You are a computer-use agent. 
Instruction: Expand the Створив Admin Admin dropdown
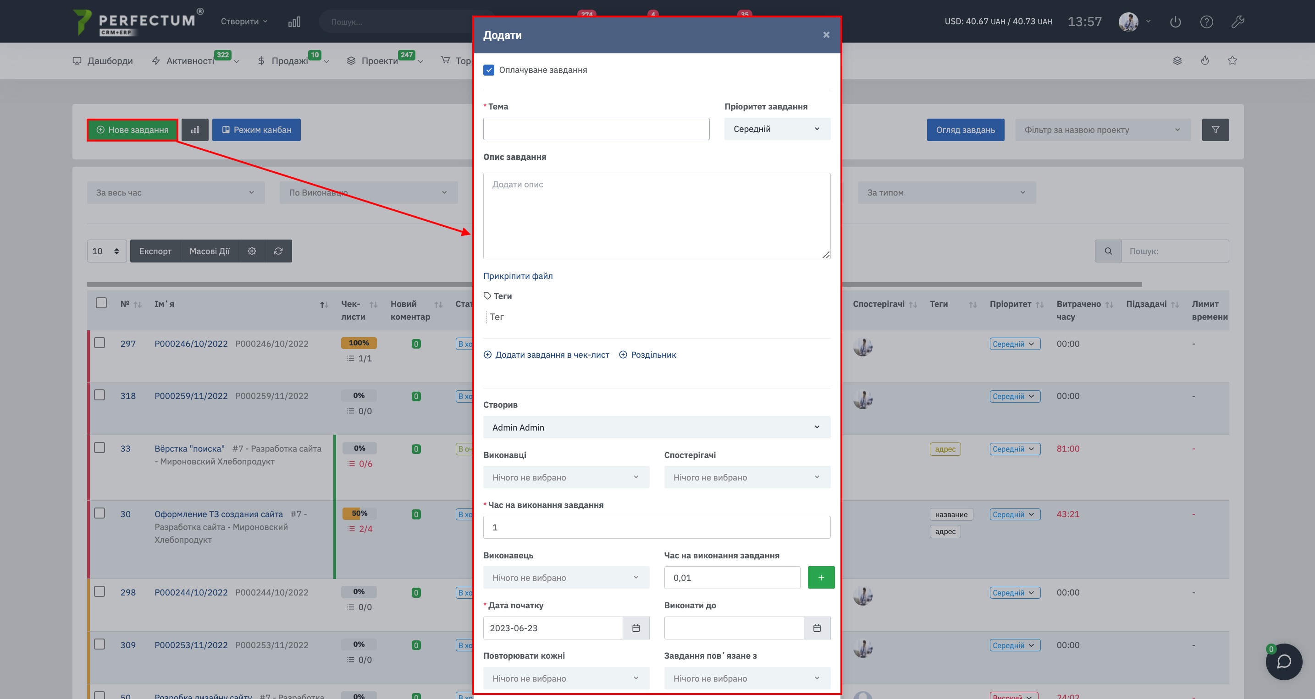[656, 427]
